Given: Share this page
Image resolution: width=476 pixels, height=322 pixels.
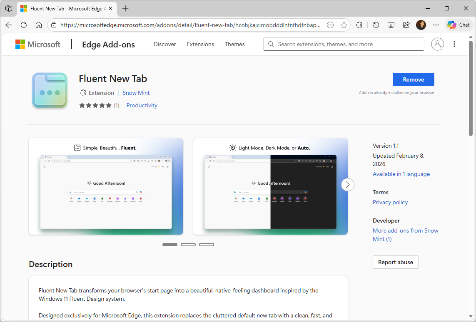Looking at the screenshot, I should pyautogui.click(x=406, y=25).
